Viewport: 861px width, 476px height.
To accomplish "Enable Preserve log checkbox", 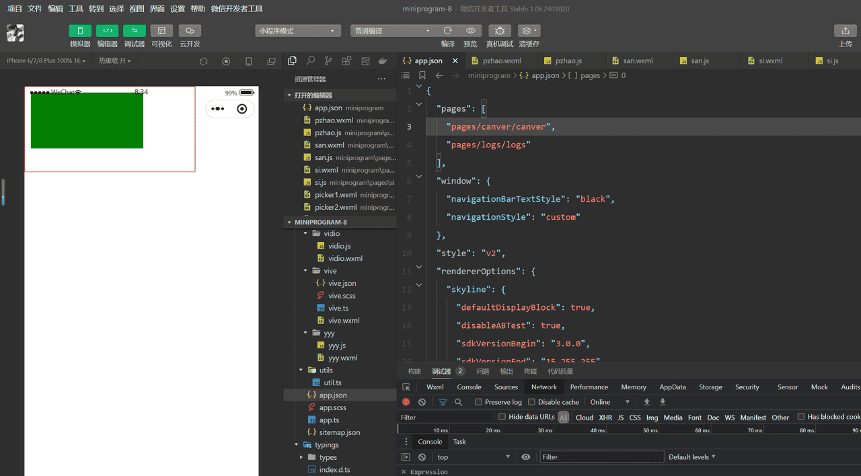I will click(x=478, y=402).
